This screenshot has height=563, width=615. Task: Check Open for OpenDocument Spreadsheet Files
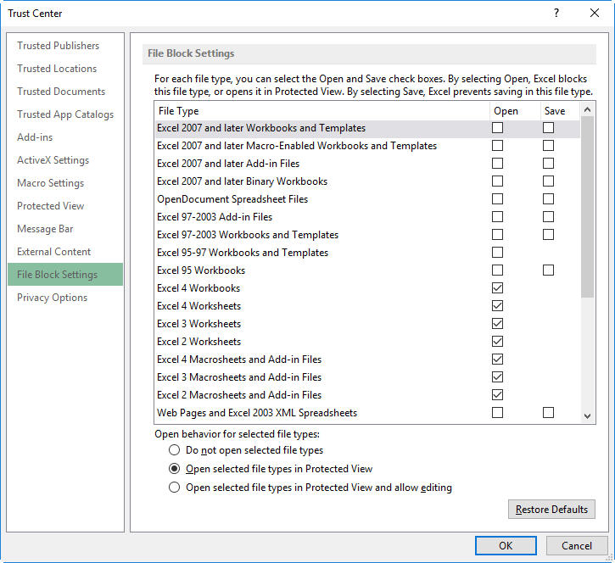coord(497,198)
